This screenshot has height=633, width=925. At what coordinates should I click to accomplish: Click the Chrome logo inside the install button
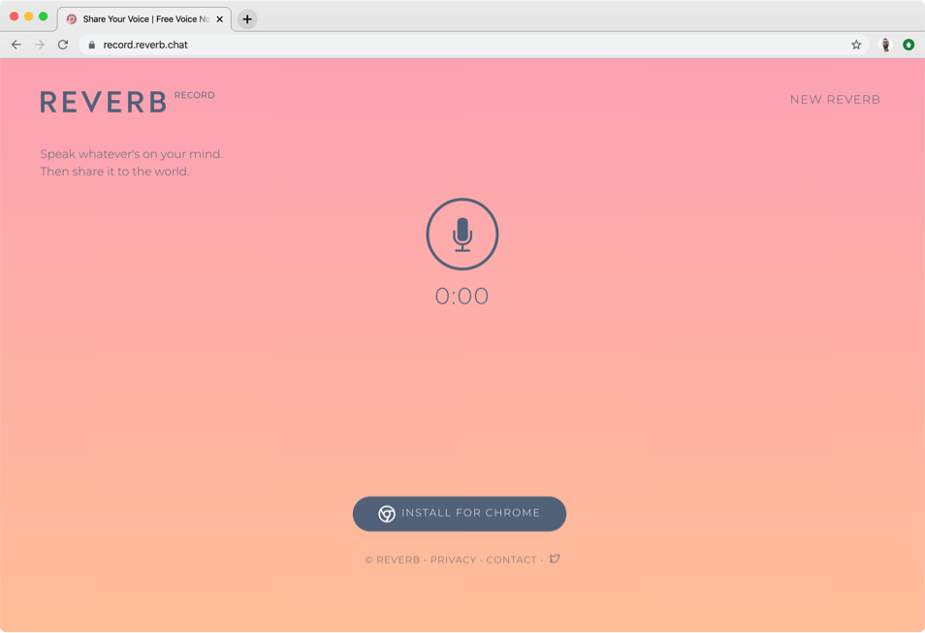click(385, 514)
